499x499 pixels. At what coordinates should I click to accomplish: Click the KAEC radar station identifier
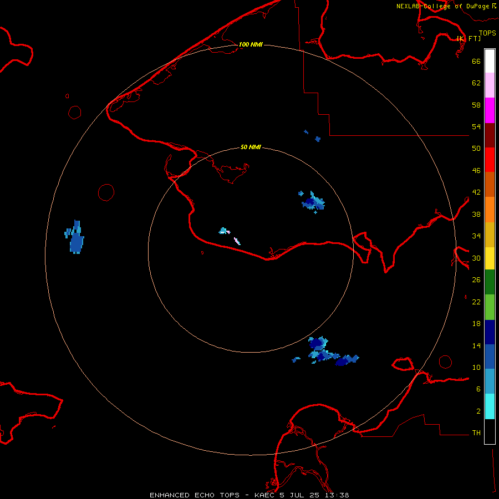266,495
